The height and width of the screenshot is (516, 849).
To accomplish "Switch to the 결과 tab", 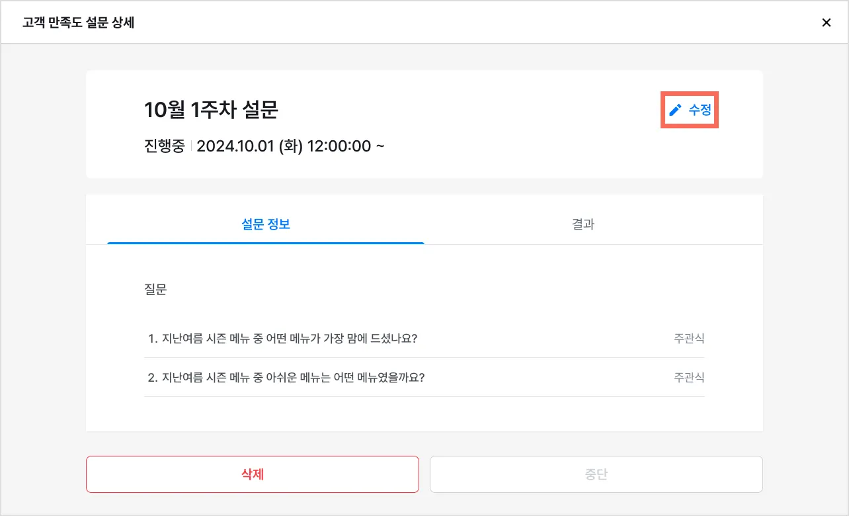I will pos(583,224).
